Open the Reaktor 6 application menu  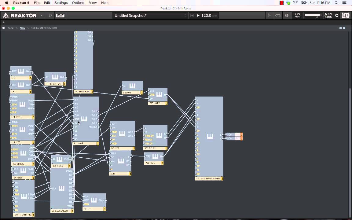(x=21, y=3)
